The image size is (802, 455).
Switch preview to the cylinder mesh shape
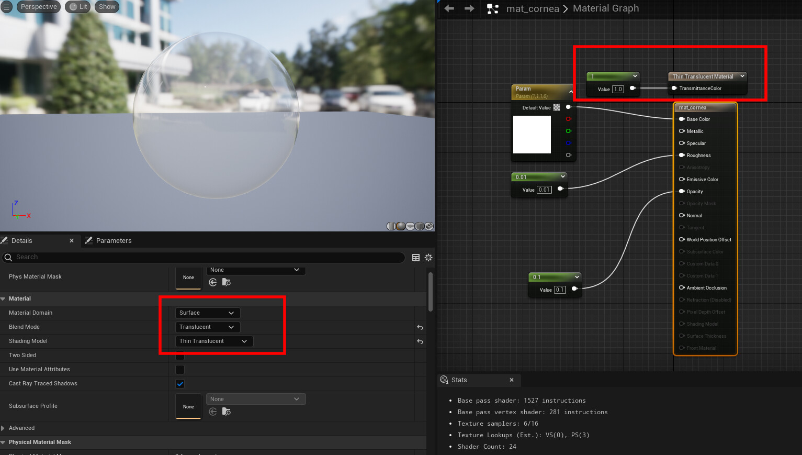coord(391,226)
